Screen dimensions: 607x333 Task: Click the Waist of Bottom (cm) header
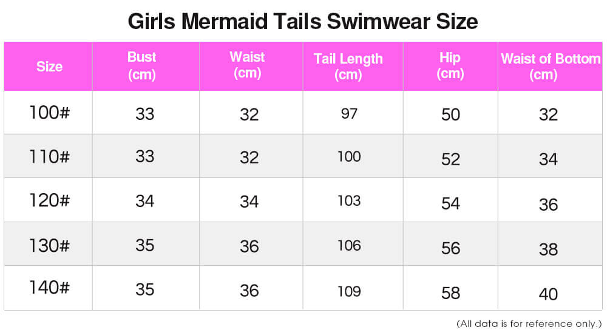[x=551, y=67]
